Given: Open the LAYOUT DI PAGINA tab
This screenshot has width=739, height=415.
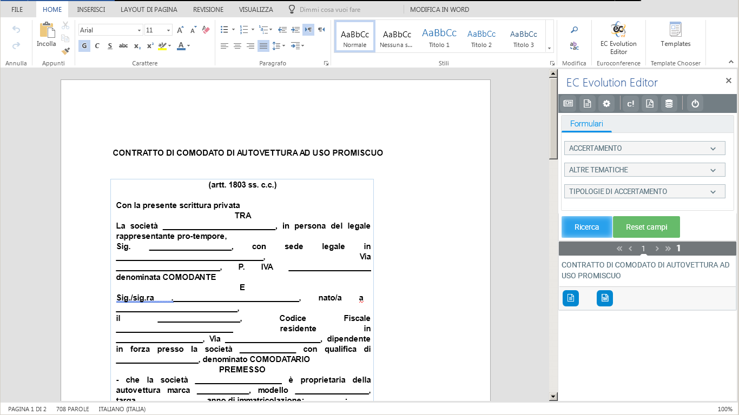Looking at the screenshot, I should [149, 10].
